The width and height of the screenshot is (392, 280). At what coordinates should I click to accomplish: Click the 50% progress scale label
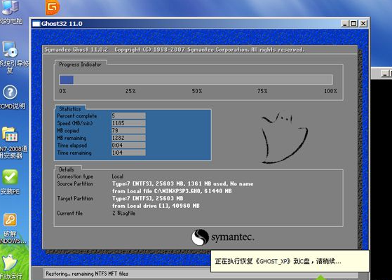(x=197, y=91)
